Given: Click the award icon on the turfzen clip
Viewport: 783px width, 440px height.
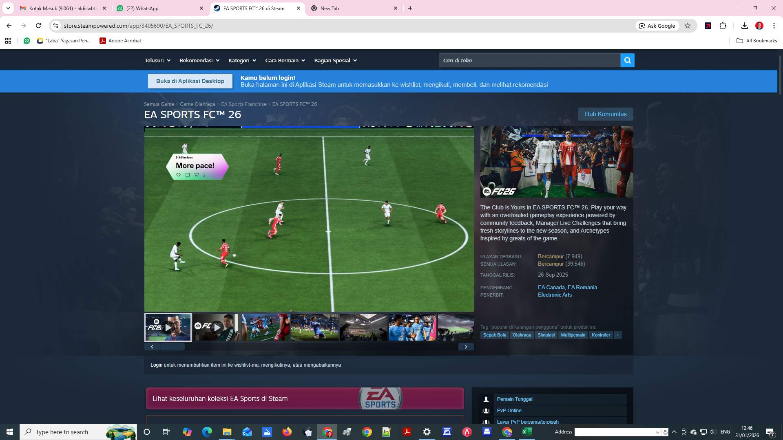Looking at the screenshot, I should point(197,175).
